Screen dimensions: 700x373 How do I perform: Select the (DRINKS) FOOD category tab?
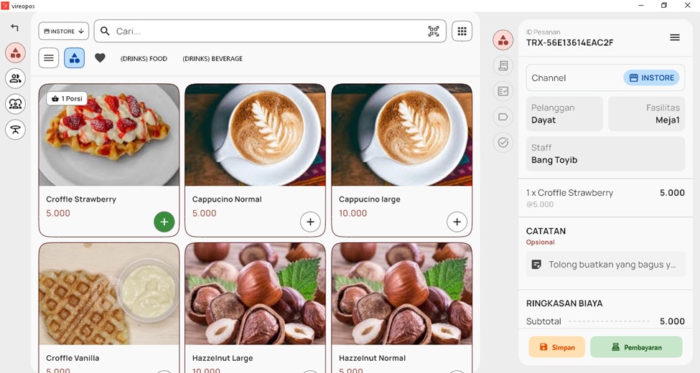(144, 59)
